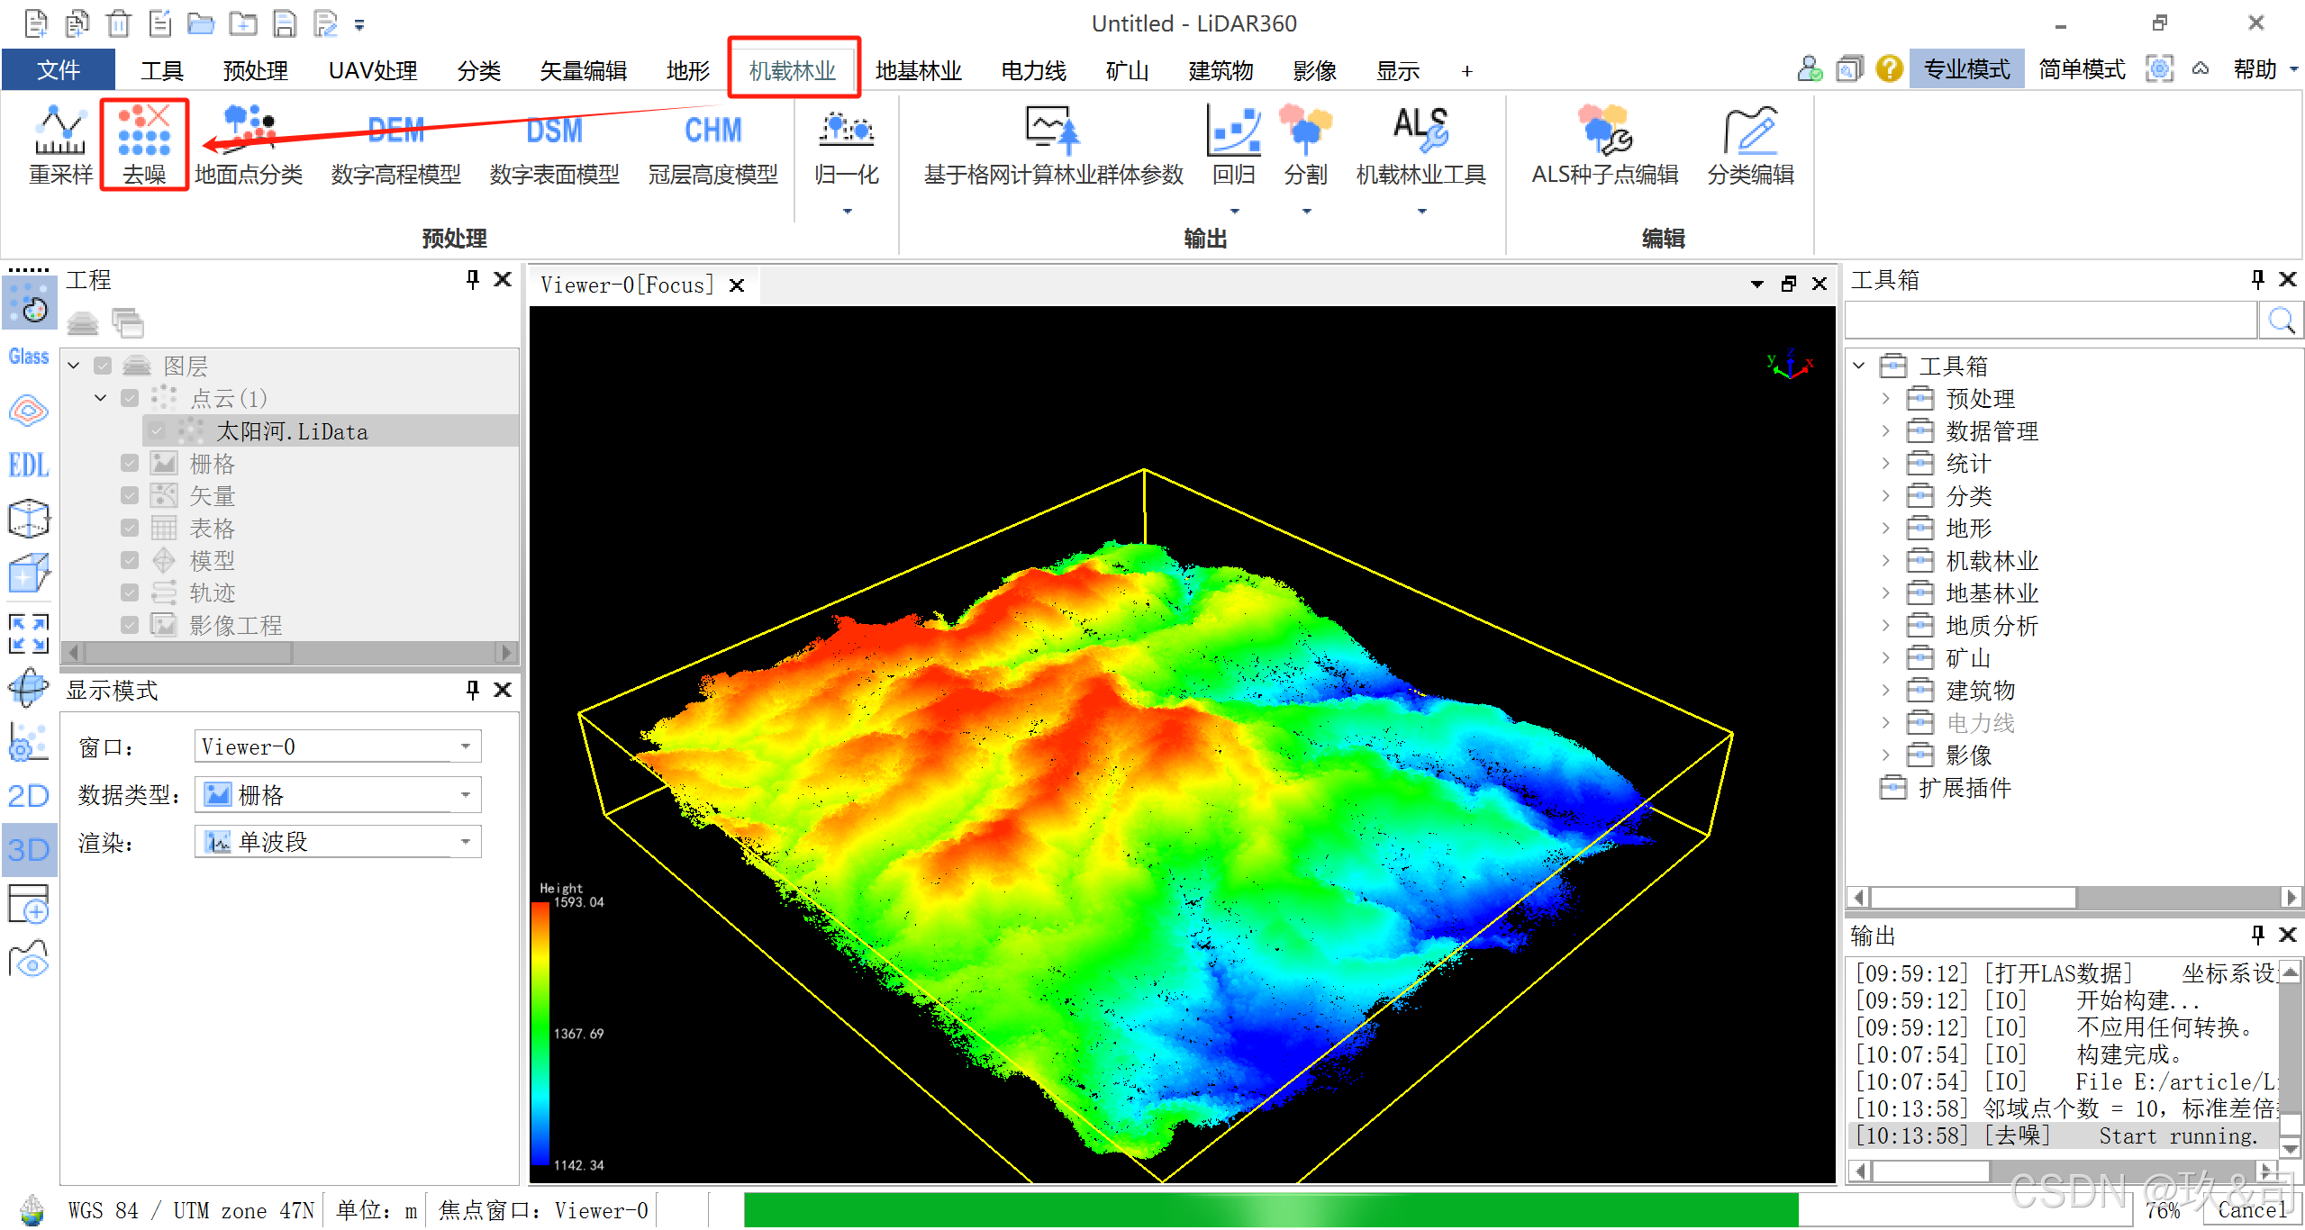Uncheck the 矢量 layer checkbox
Viewport: 2305px width, 1230px height.
pos(130,496)
